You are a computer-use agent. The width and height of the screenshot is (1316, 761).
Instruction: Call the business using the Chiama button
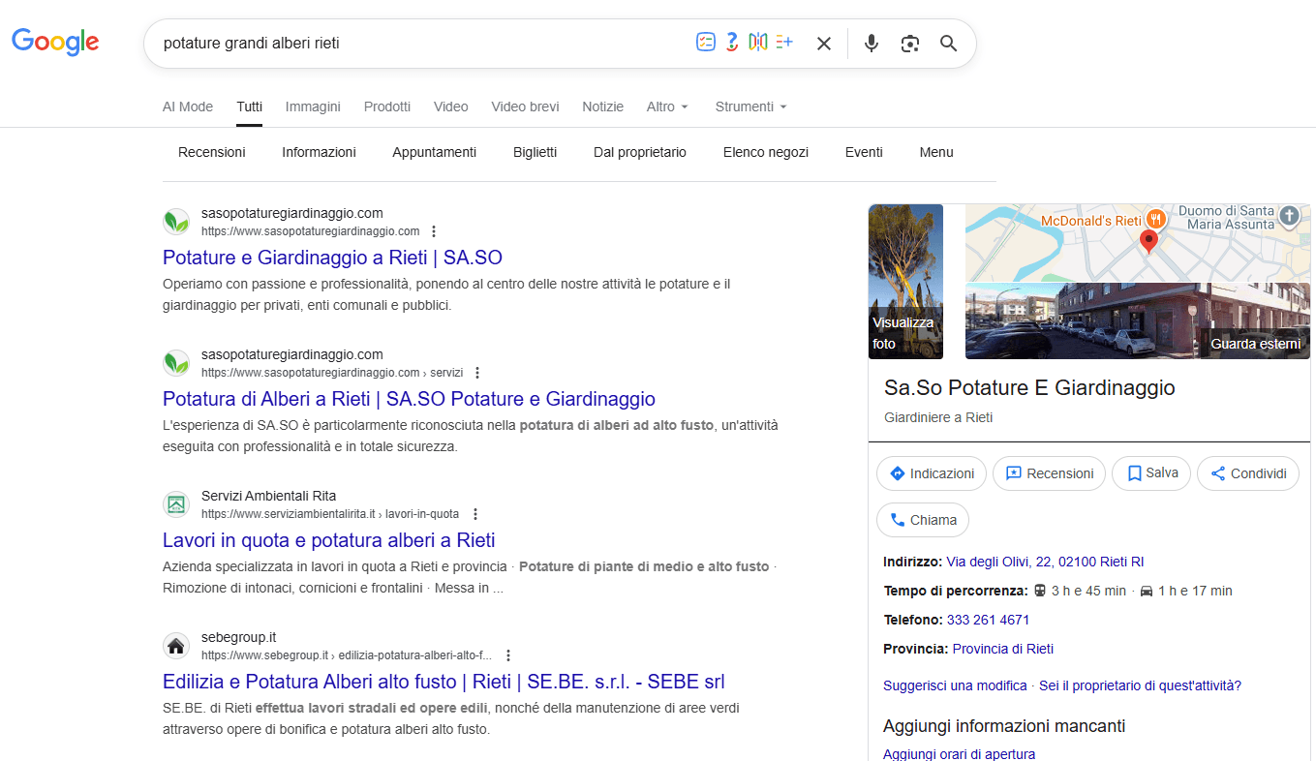[x=922, y=520]
